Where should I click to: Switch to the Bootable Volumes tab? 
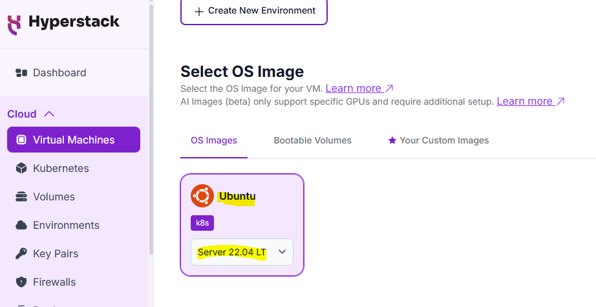(x=312, y=140)
